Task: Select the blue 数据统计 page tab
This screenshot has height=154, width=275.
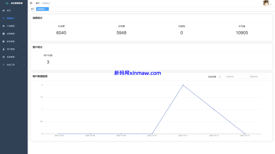Action: tap(42, 9)
